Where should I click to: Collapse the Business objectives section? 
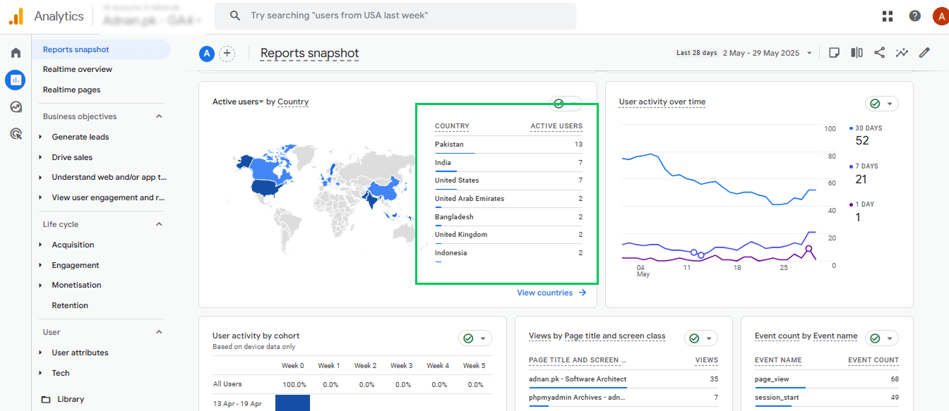point(159,116)
